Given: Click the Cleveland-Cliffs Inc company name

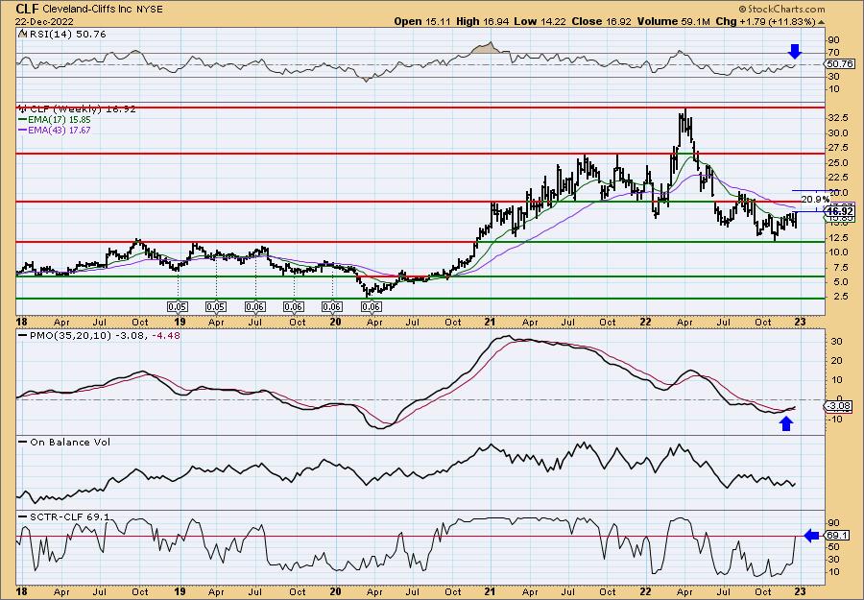Looking at the screenshot, I should [x=89, y=9].
